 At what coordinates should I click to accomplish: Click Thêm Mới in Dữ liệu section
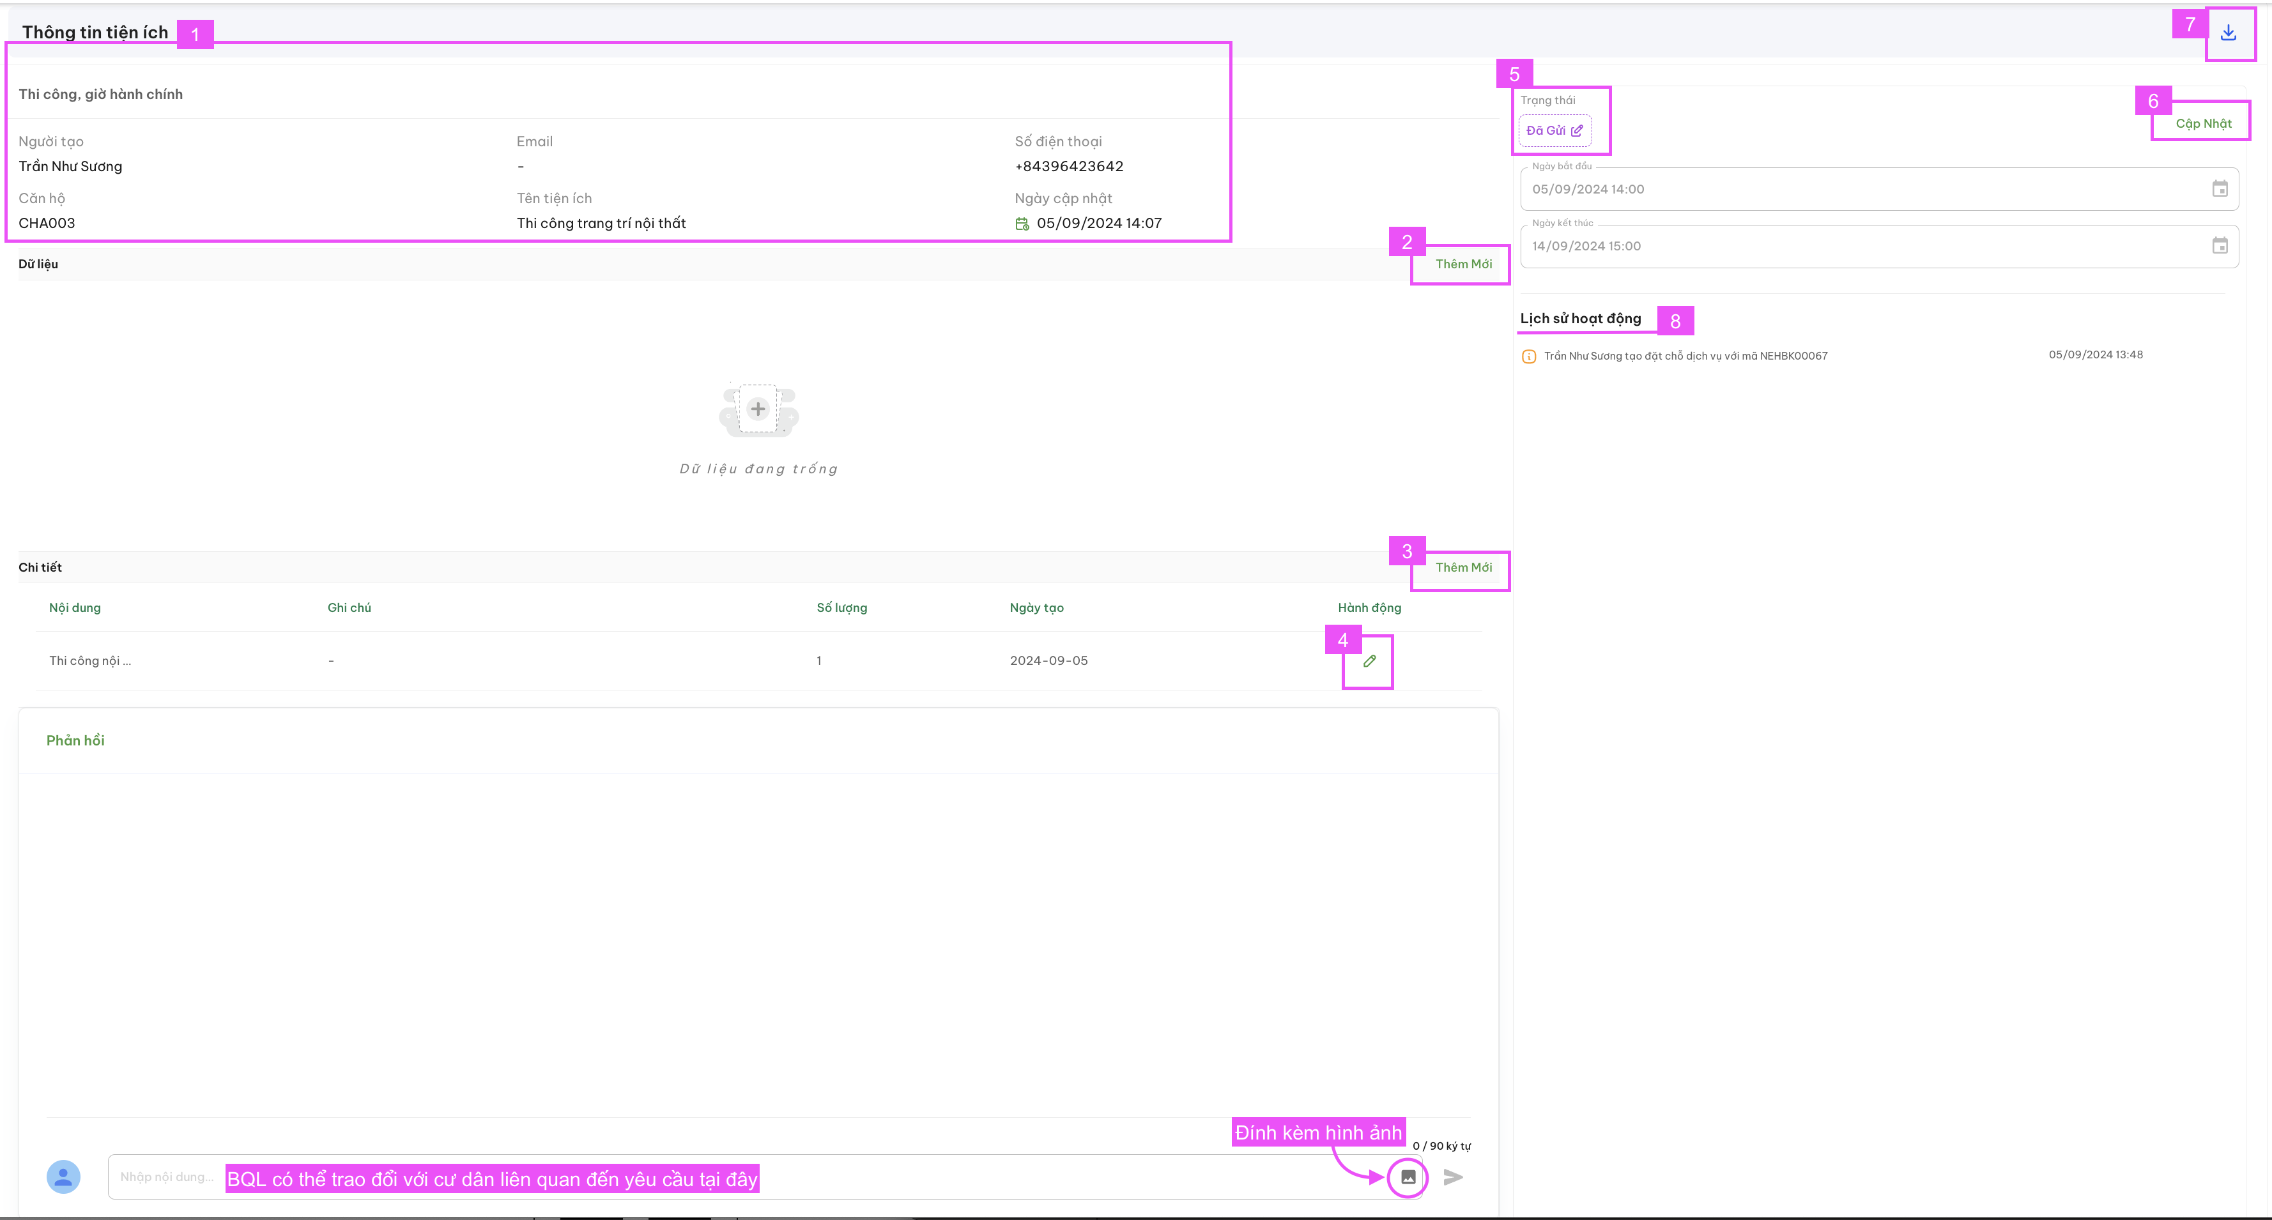click(1463, 264)
